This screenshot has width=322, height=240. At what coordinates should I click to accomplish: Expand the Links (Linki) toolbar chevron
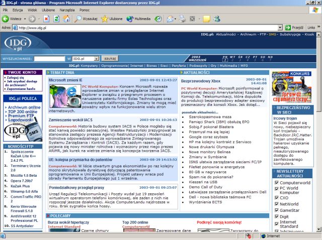pos(318,27)
